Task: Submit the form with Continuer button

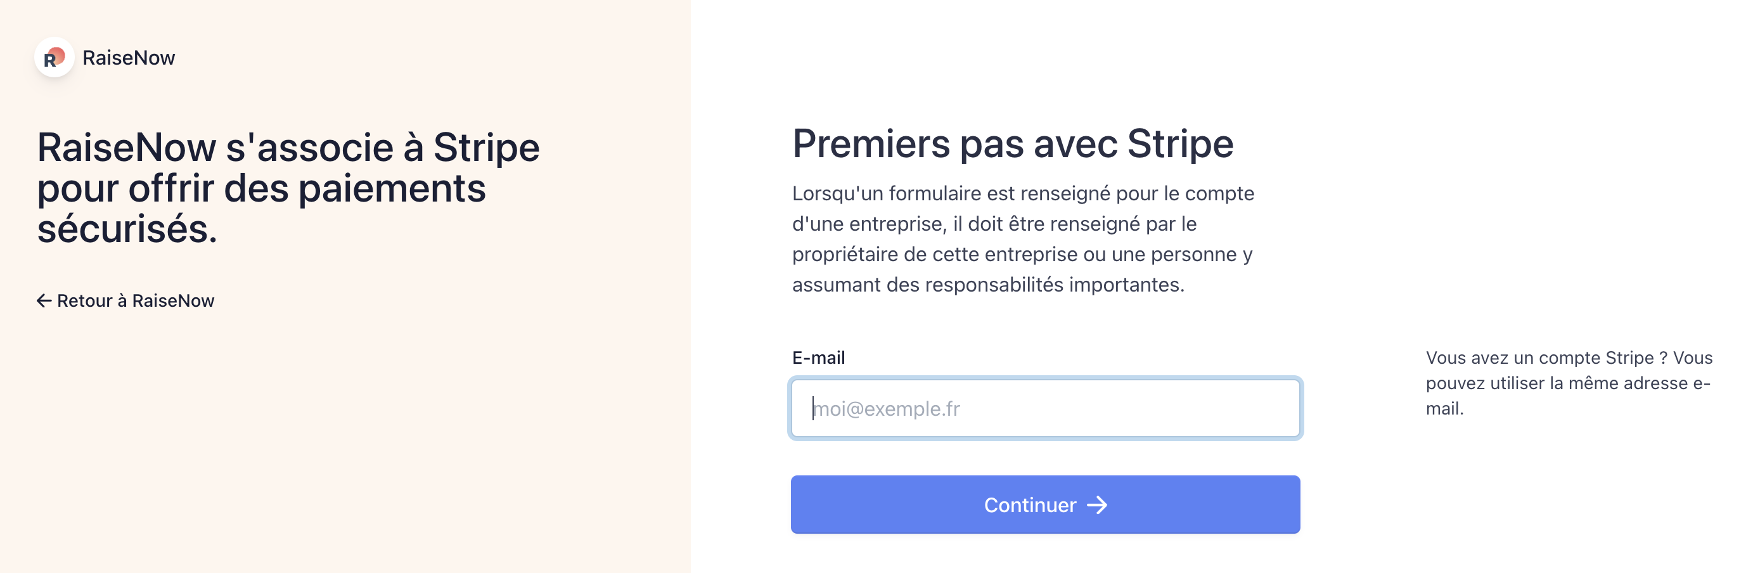Action: [x=1045, y=505]
